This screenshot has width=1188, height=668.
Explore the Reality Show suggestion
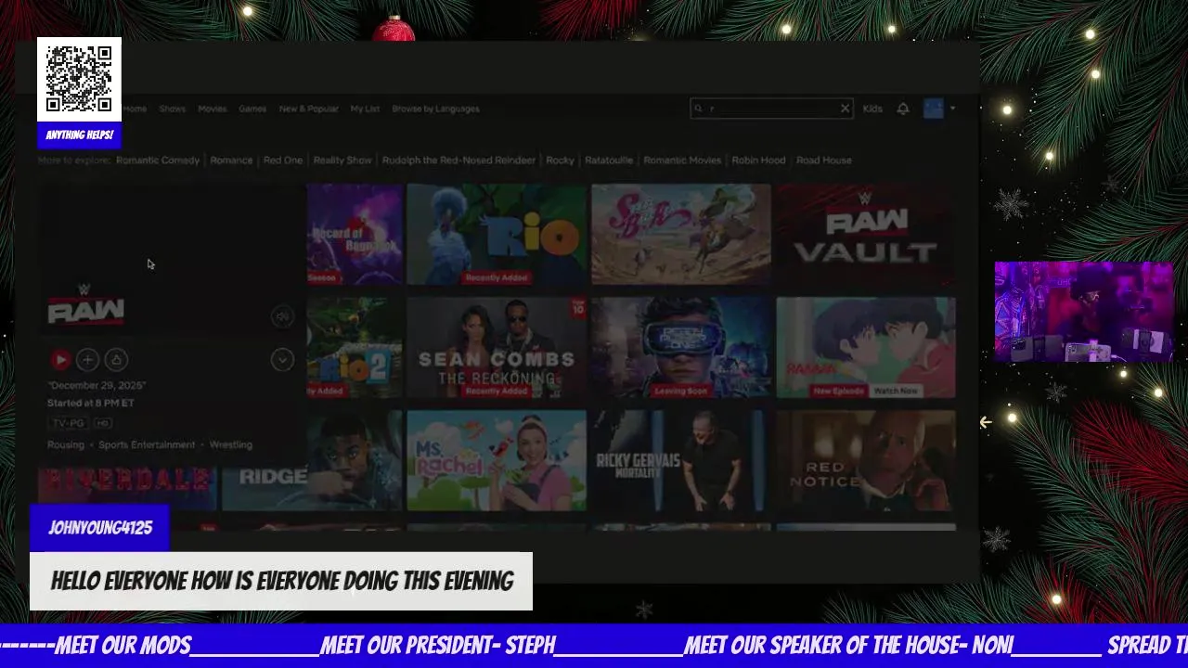(x=342, y=161)
